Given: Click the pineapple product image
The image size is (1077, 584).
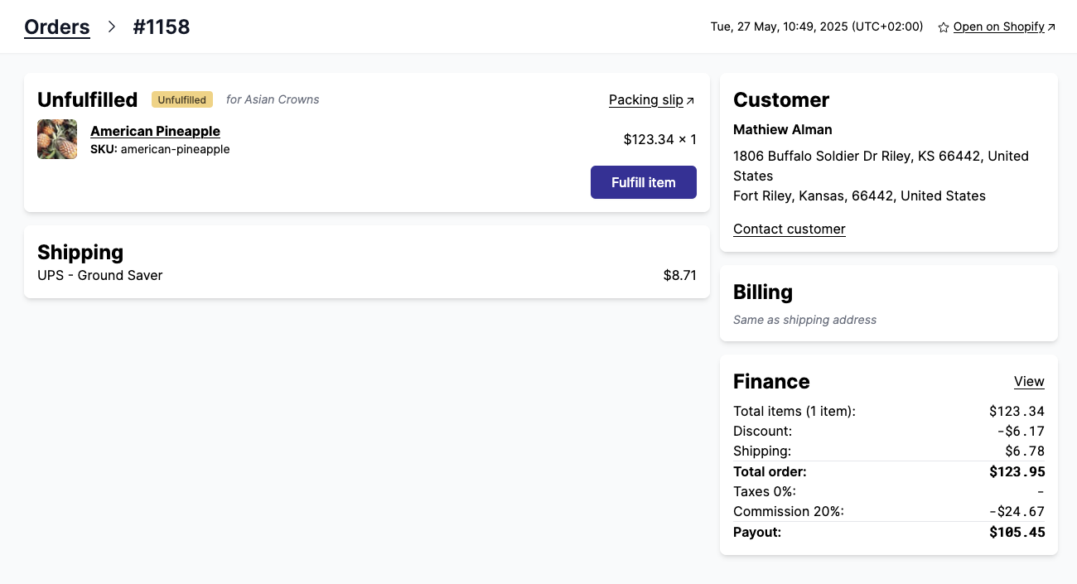Looking at the screenshot, I should click(56, 139).
